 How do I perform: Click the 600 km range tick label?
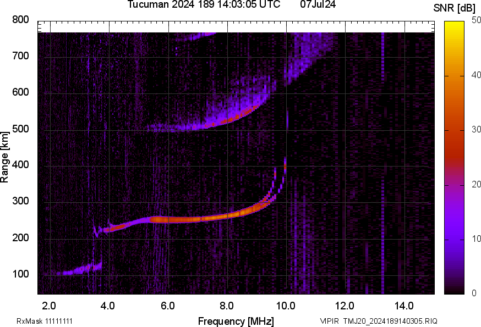tap(20, 92)
